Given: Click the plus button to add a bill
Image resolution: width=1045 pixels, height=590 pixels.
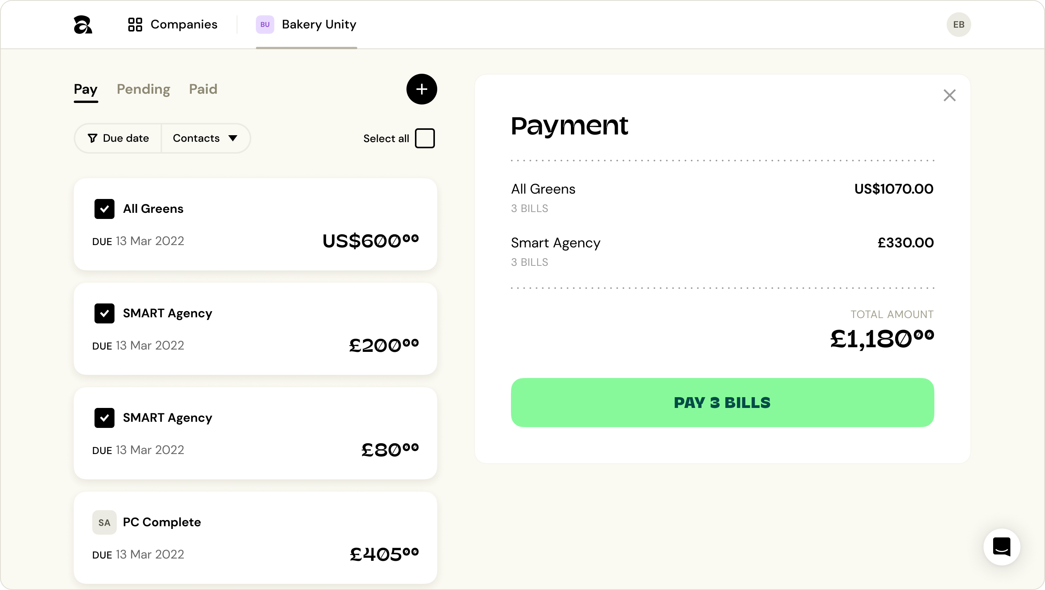Looking at the screenshot, I should tap(421, 89).
